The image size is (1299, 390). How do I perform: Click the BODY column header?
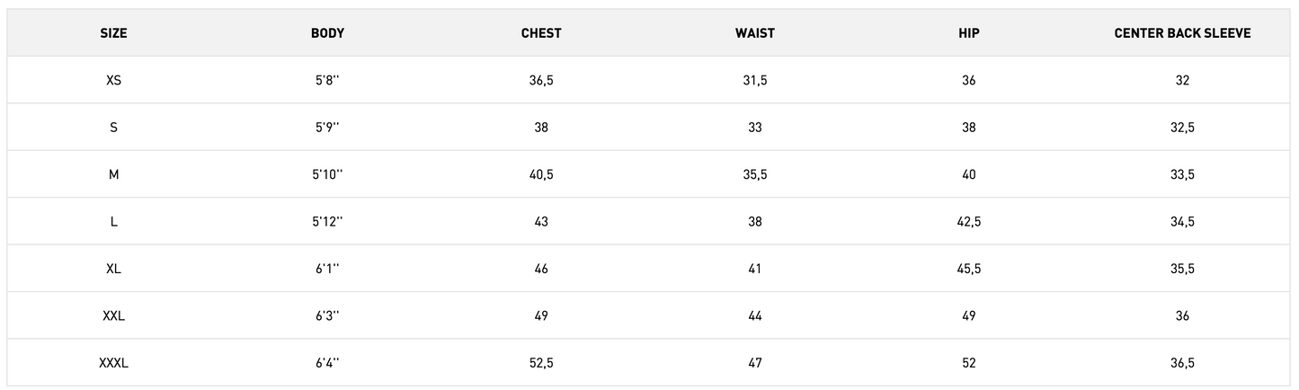327,33
